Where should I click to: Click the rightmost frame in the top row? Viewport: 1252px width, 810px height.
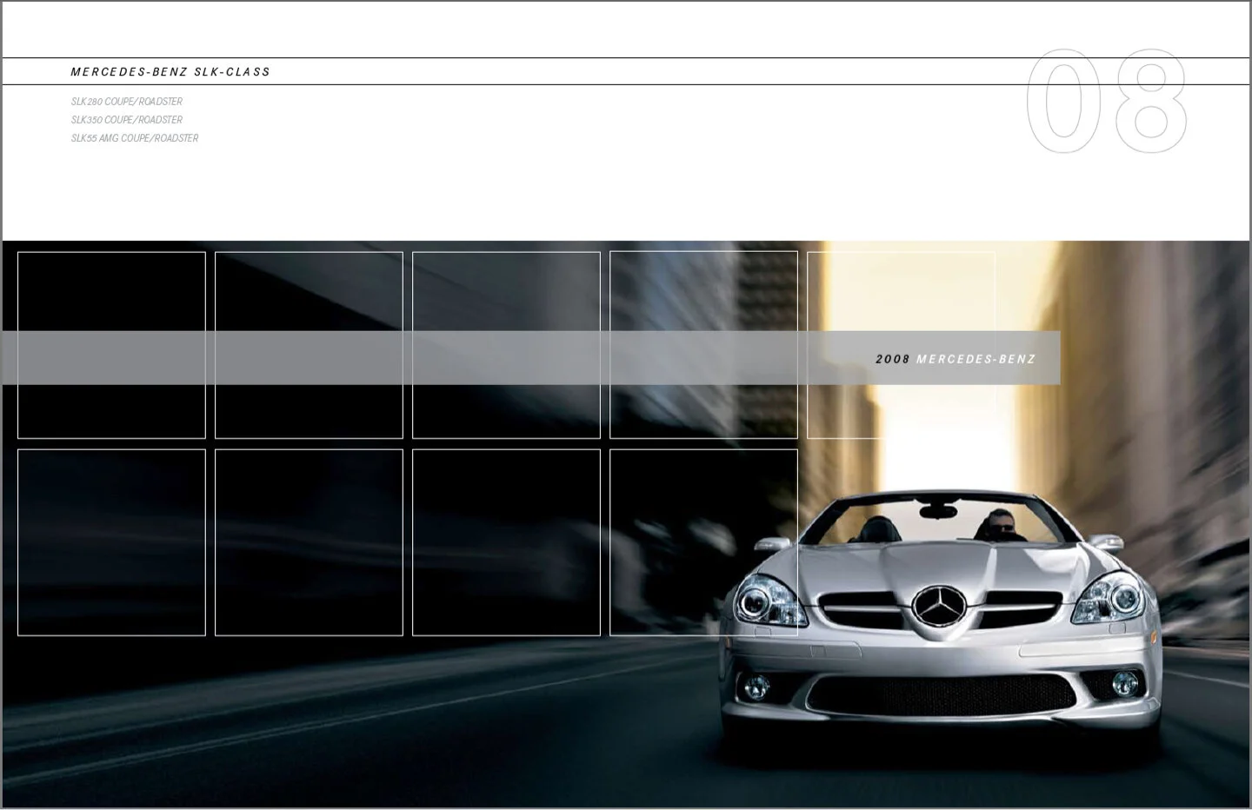point(902,342)
